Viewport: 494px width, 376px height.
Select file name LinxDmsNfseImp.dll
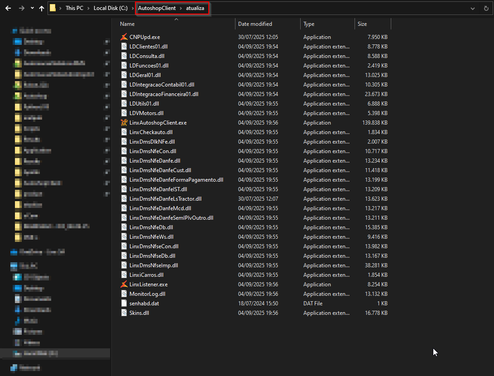point(153,265)
